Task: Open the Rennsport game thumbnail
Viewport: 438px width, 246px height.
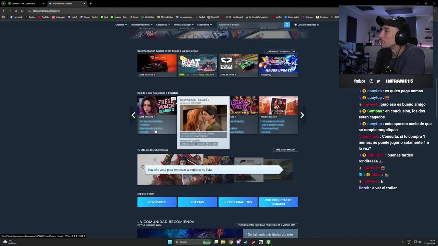Action: (157, 64)
